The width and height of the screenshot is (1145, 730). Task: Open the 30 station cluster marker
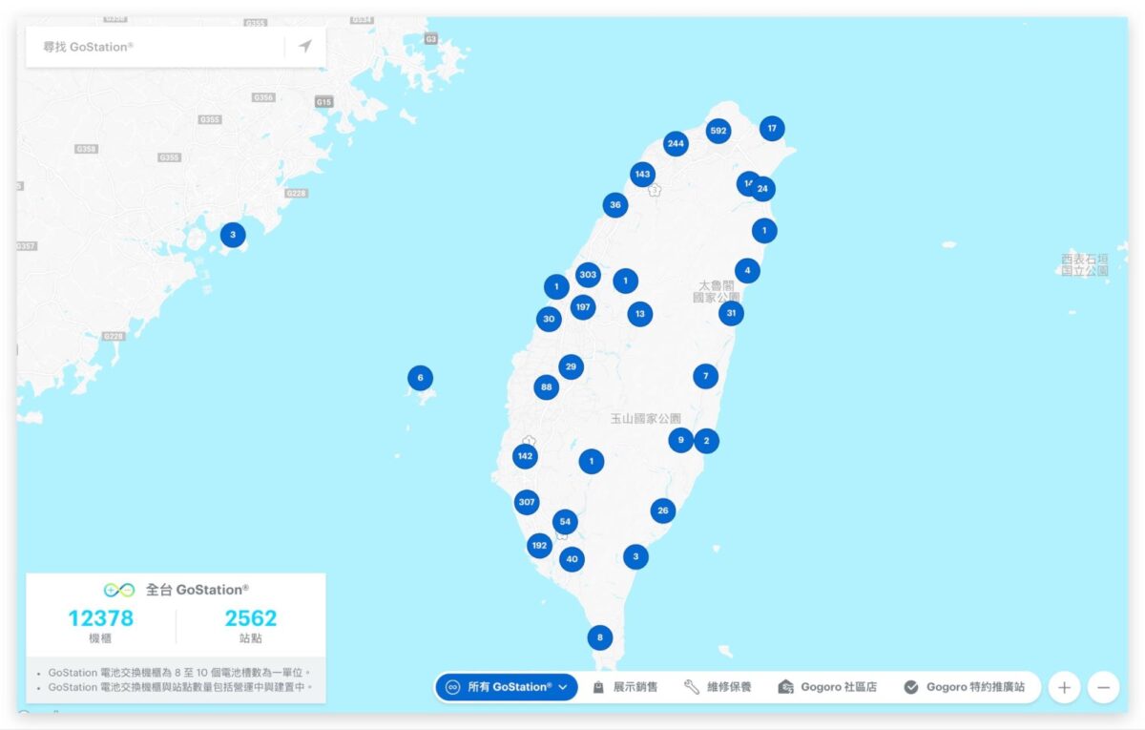pyautogui.click(x=549, y=320)
